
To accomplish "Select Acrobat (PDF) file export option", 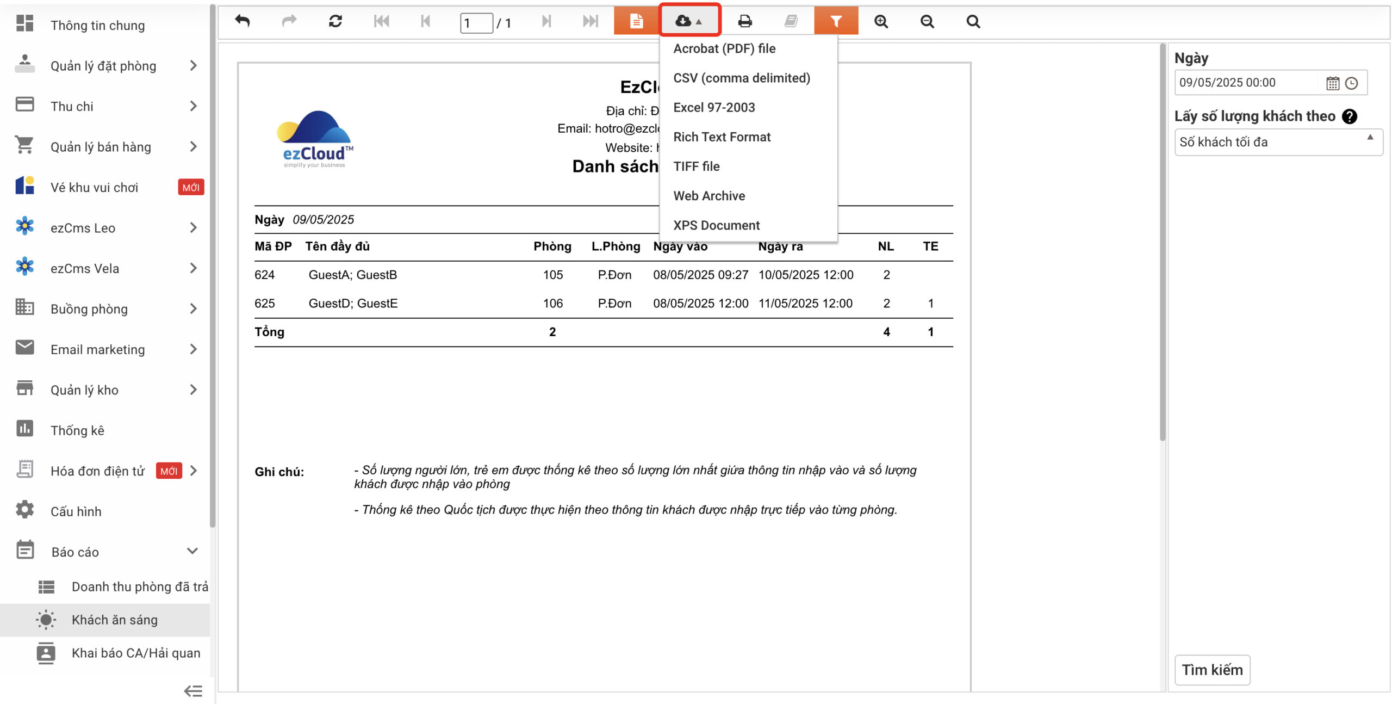I will (x=724, y=48).
